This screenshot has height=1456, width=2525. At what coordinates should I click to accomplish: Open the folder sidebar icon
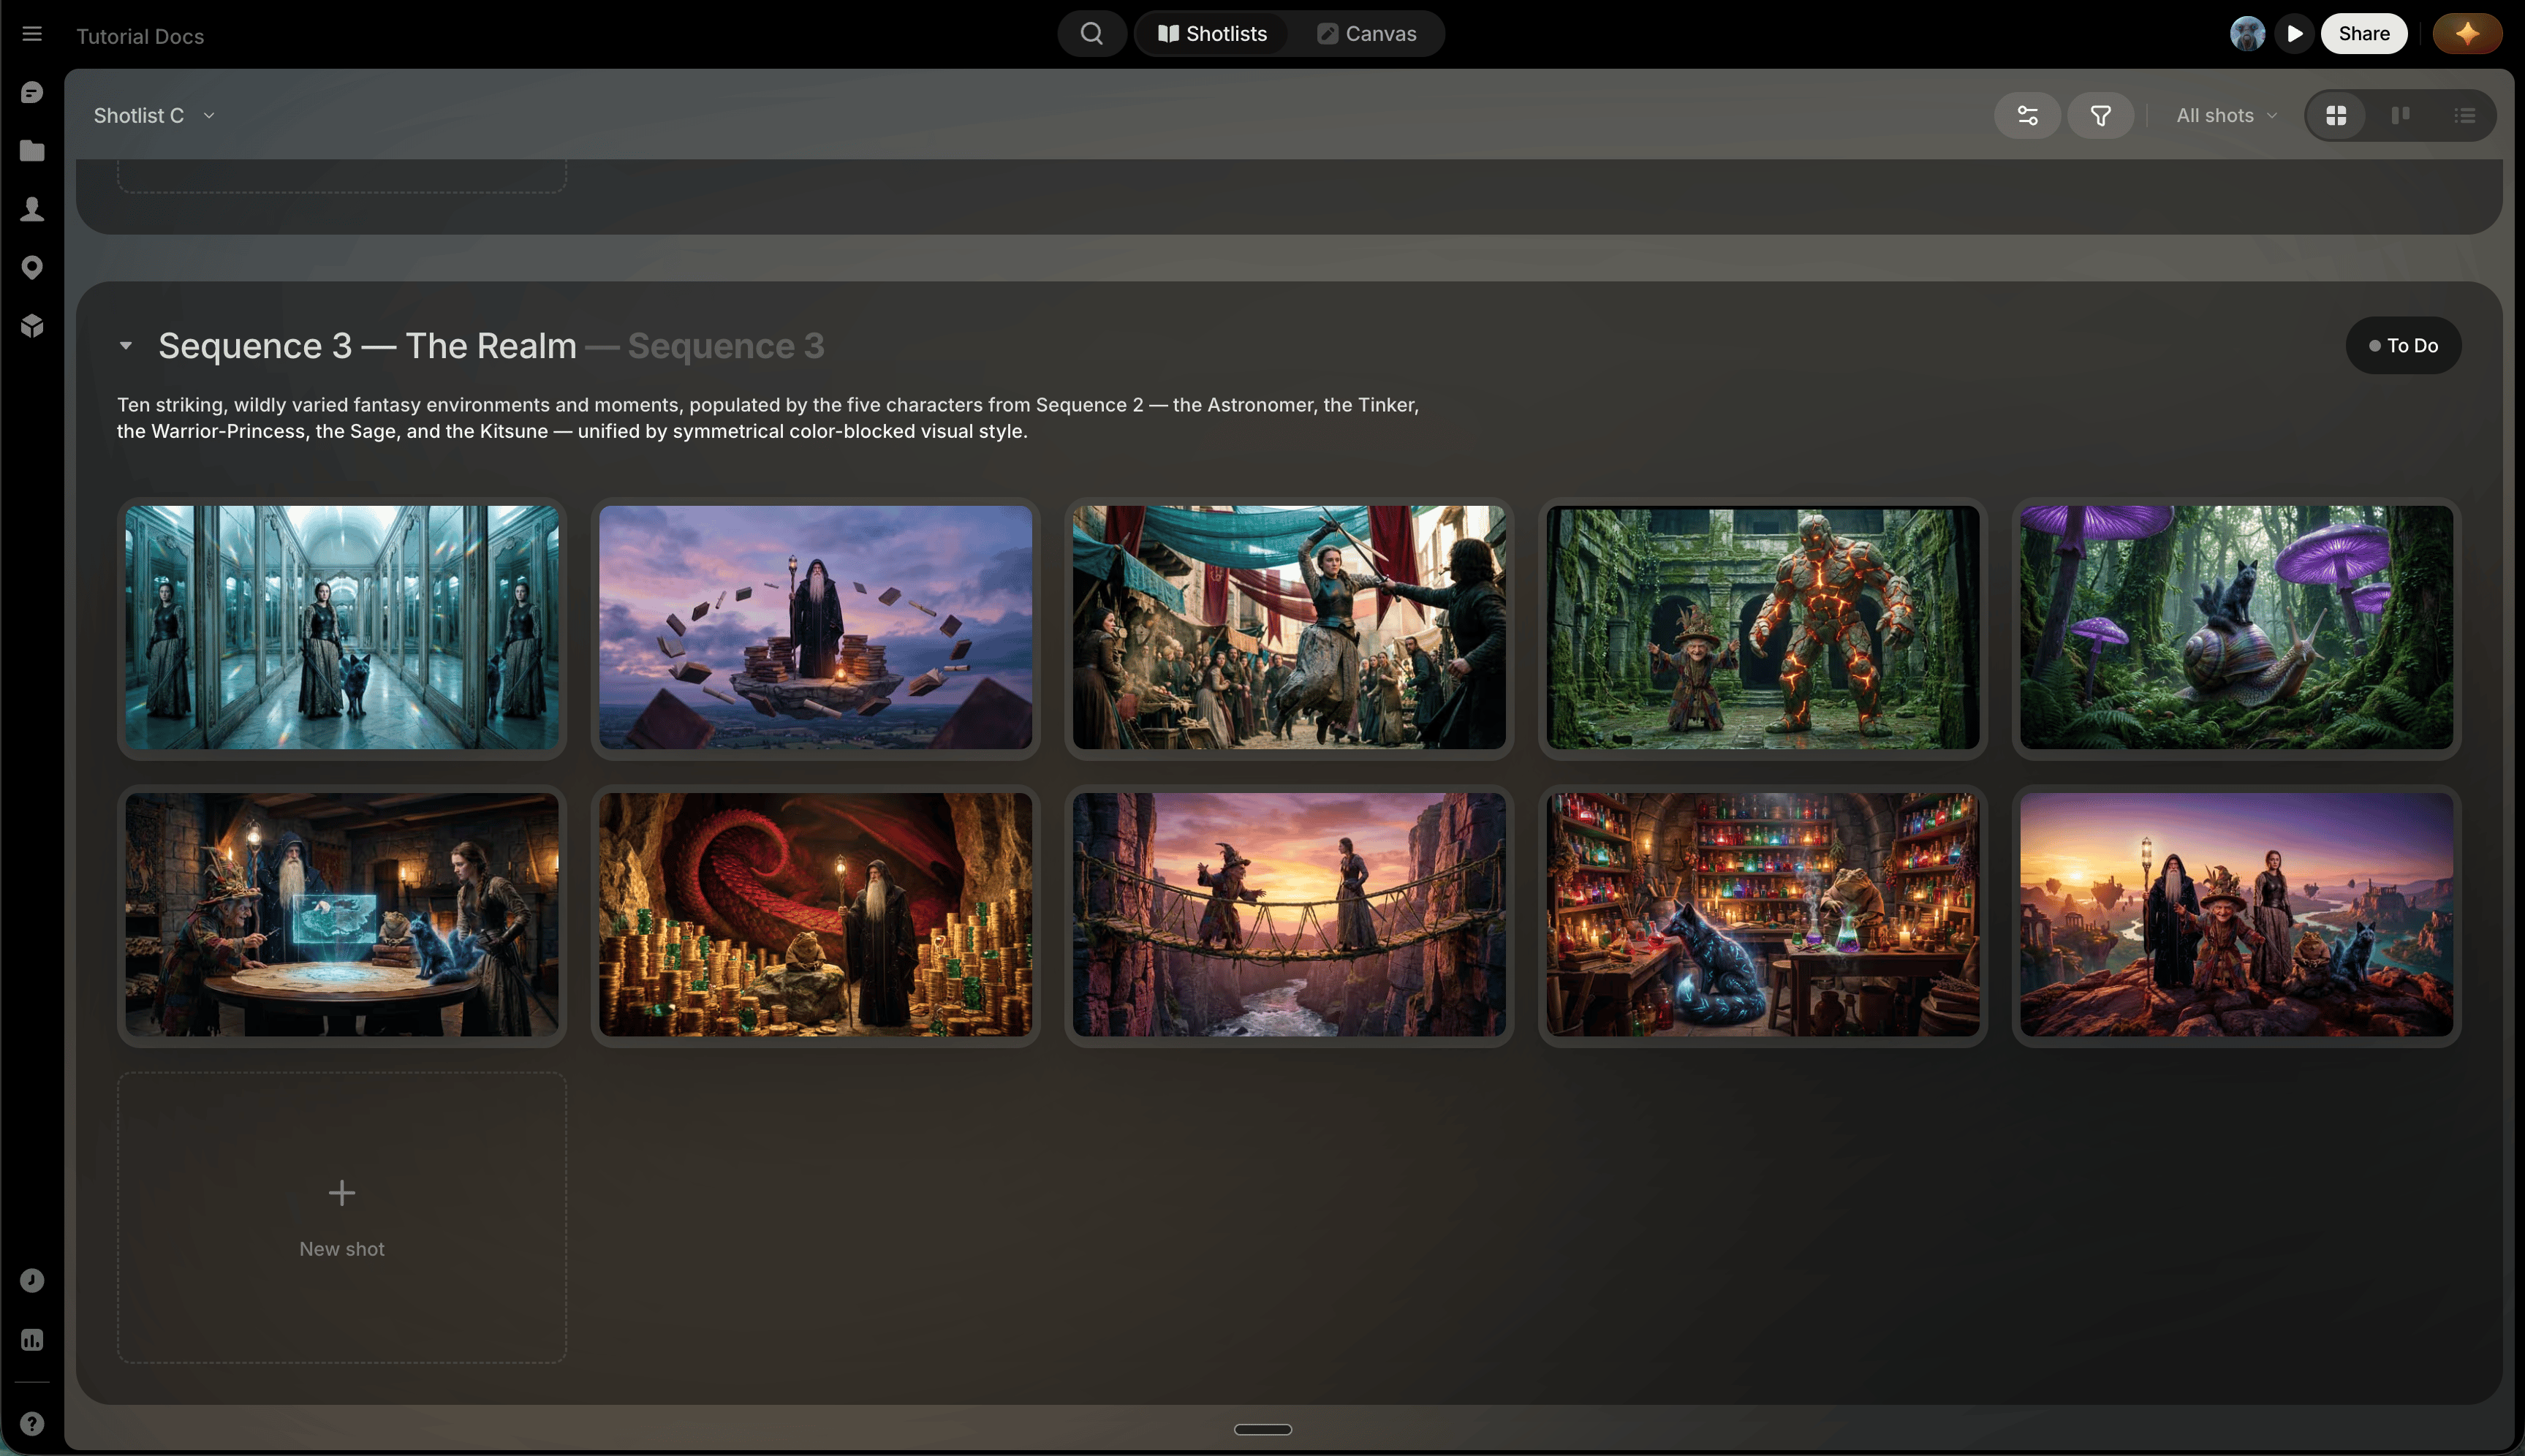coord(32,151)
